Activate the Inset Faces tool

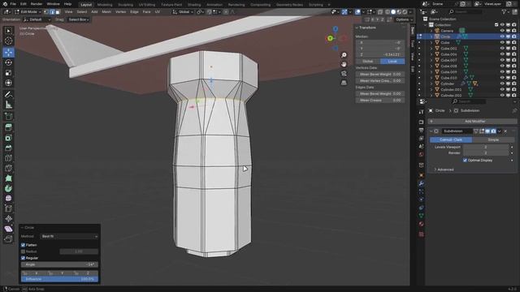[x=9, y=138]
